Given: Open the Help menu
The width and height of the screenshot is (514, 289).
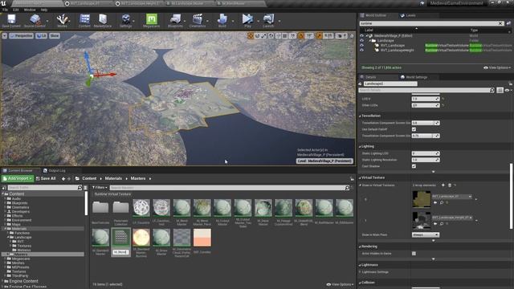Looking at the screenshot, I should [x=44, y=10].
